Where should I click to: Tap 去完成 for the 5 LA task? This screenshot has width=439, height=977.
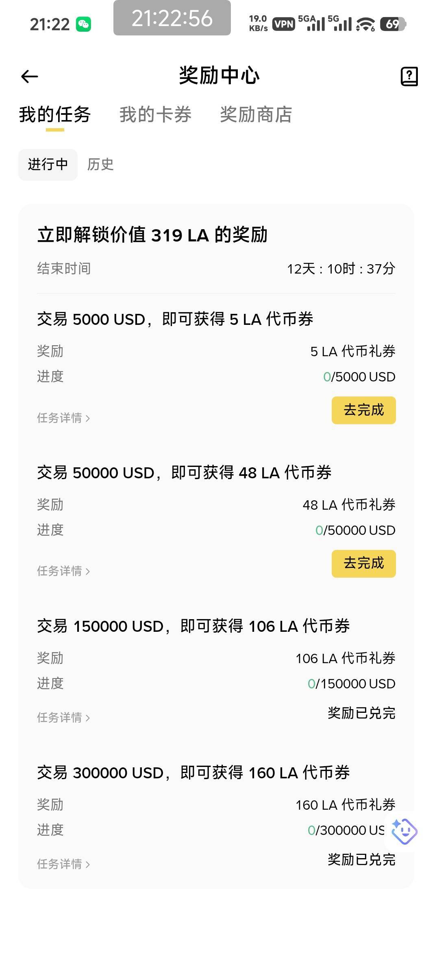click(363, 410)
